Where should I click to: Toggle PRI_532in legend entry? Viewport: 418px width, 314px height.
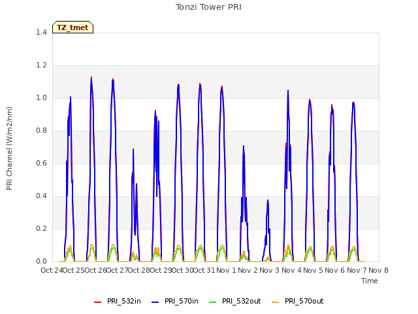click(118, 301)
